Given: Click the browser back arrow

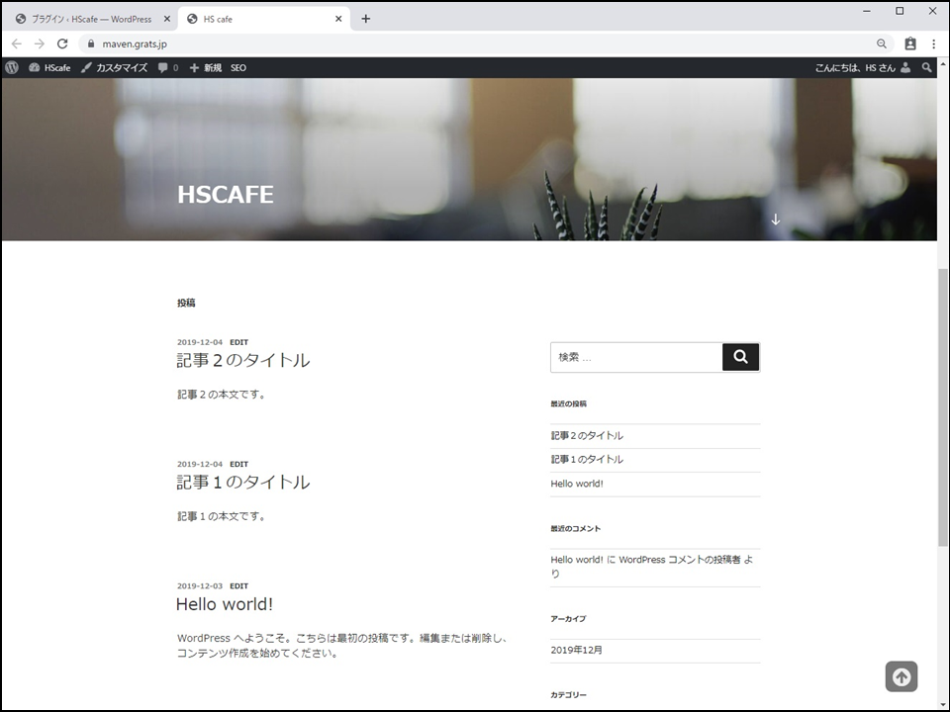Looking at the screenshot, I should (x=17, y=44).
